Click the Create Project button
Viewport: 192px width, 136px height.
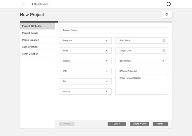(140, 124)
